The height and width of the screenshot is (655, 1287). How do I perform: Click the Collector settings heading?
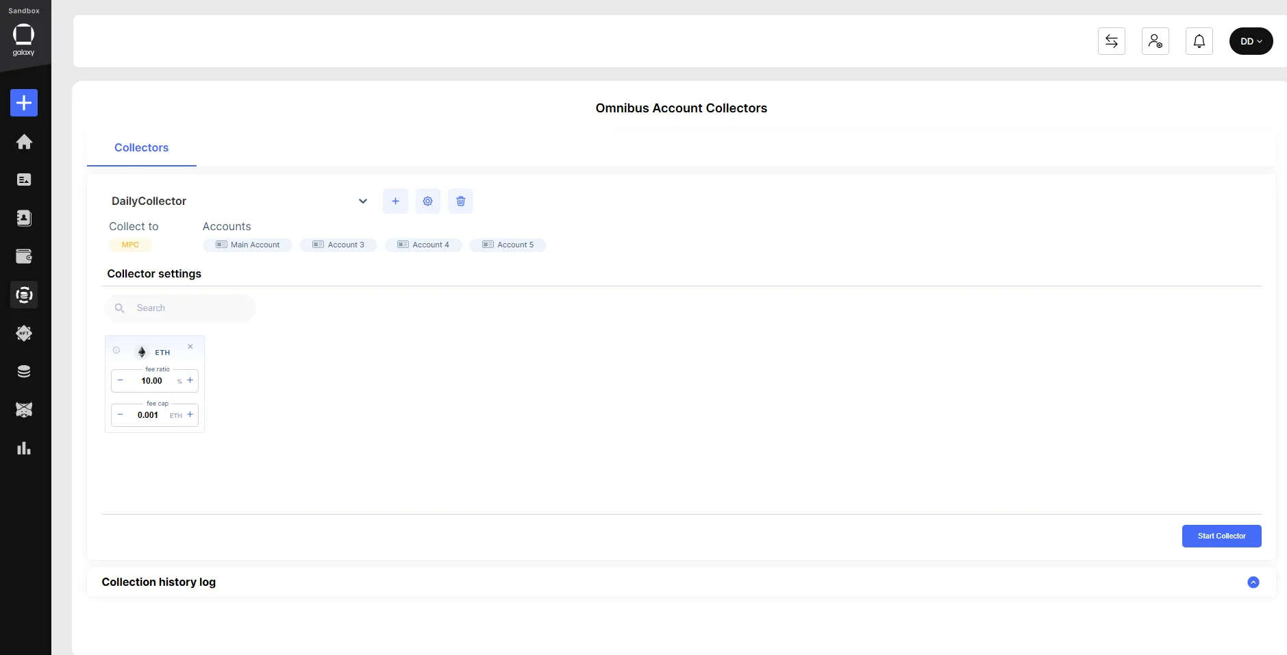(154, 273)
